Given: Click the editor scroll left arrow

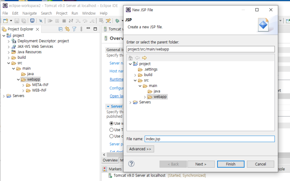Looking at the screenshot, I should [x=104, y=155].
